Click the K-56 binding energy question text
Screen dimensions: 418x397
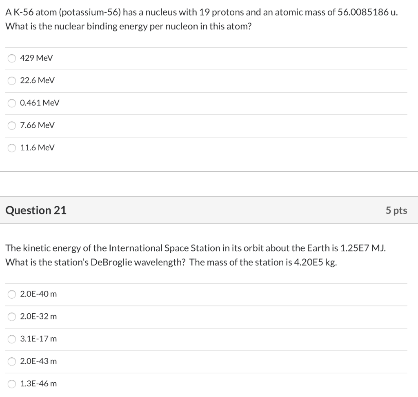pos(202,19)
